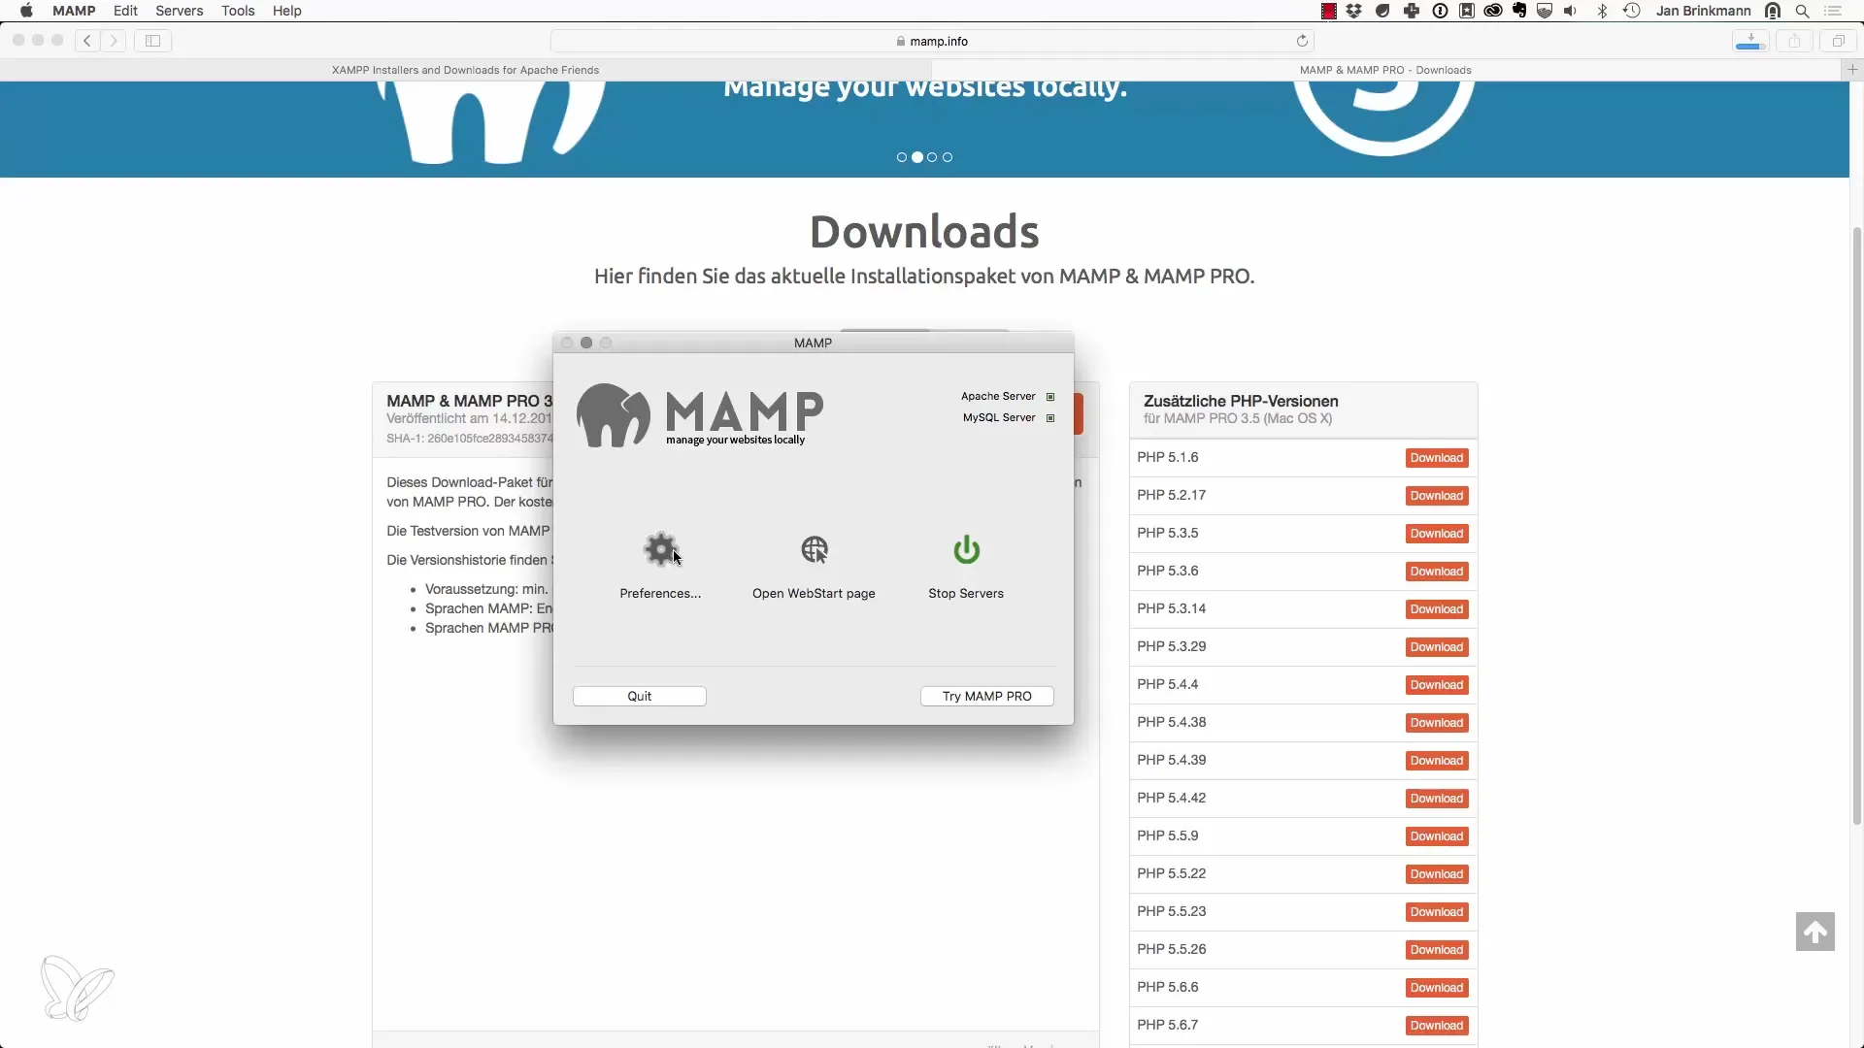The height and width of the screenshot is (1048, 1864).
Task: Download PHP 5.5.26
Action: pyautogui.click(x=1437, y=950)
